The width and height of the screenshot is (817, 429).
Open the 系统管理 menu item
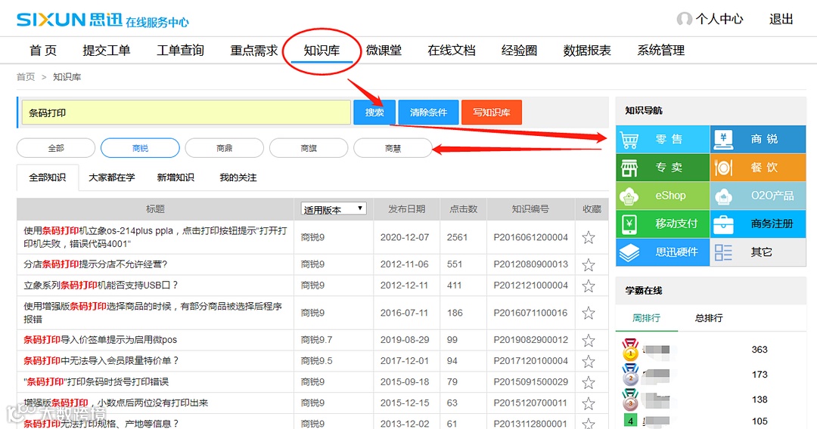pyautogui.click(x=660, y=51)
